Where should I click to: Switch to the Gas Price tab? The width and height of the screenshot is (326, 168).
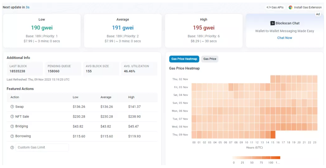point(210,59)
